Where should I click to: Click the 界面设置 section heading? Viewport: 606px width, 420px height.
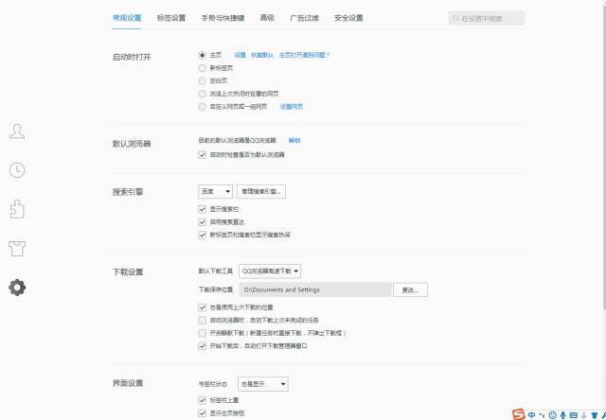pos(128,383)
